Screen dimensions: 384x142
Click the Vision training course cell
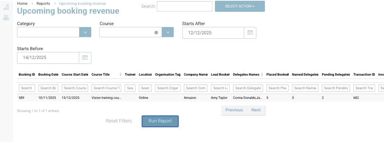click(106, 98)
